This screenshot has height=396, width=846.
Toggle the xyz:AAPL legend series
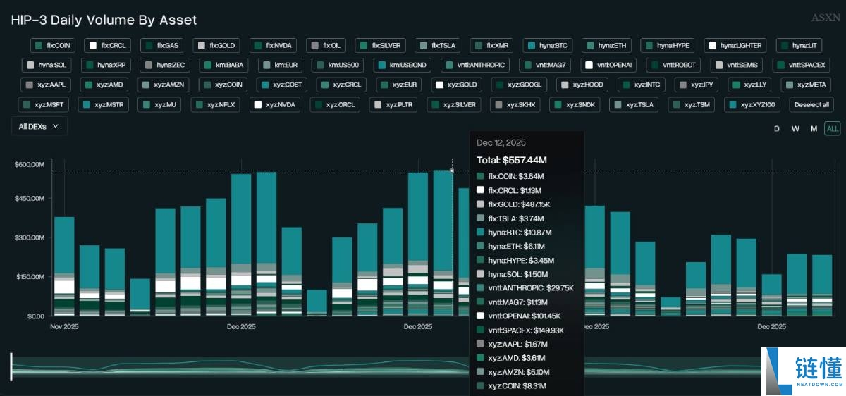(x=46, y=85)
